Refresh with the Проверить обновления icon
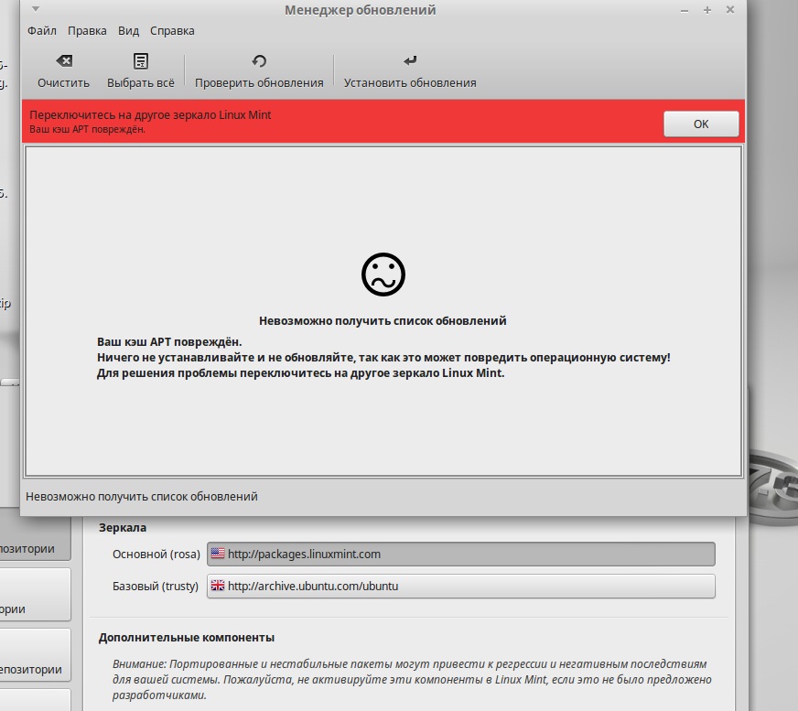 [x=259, y=61]
